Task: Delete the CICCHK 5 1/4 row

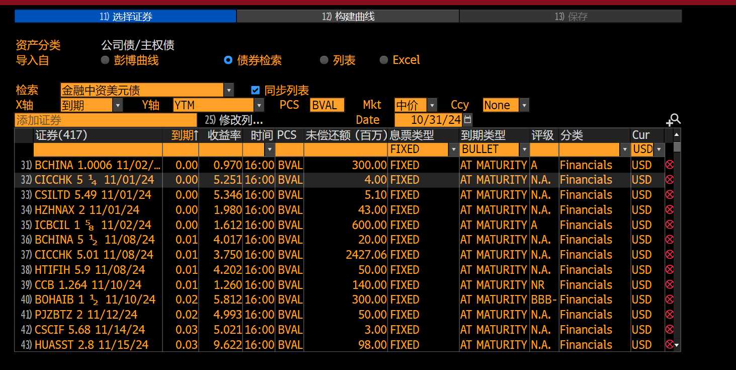Action: [x=669, y=180]
